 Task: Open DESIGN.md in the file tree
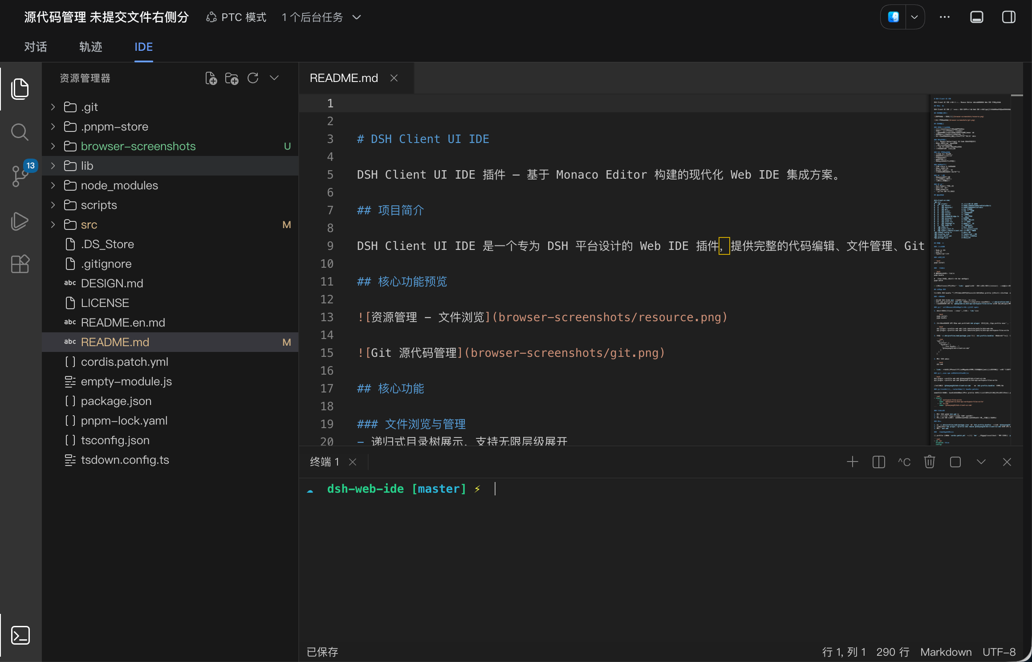(170, 283)
